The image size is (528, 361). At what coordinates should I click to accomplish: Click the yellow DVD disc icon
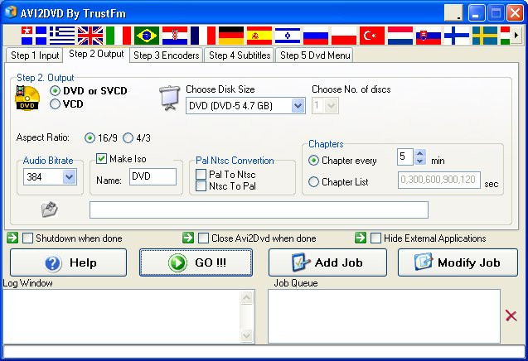[27, 98]
